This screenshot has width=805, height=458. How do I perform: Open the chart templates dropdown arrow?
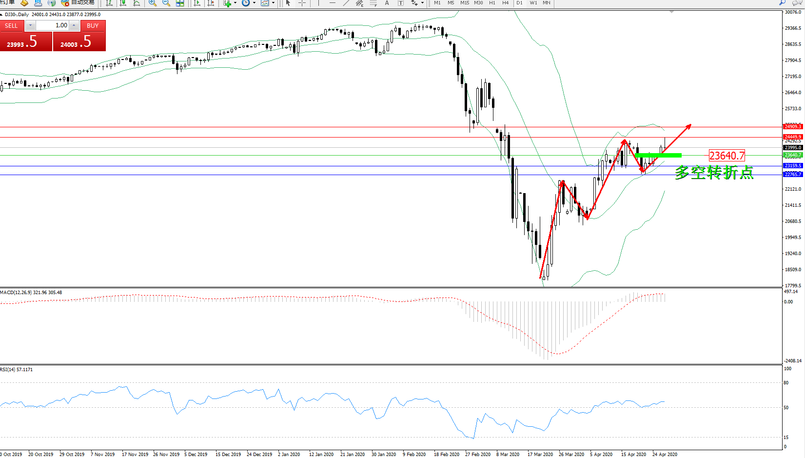tap(273, 3)
